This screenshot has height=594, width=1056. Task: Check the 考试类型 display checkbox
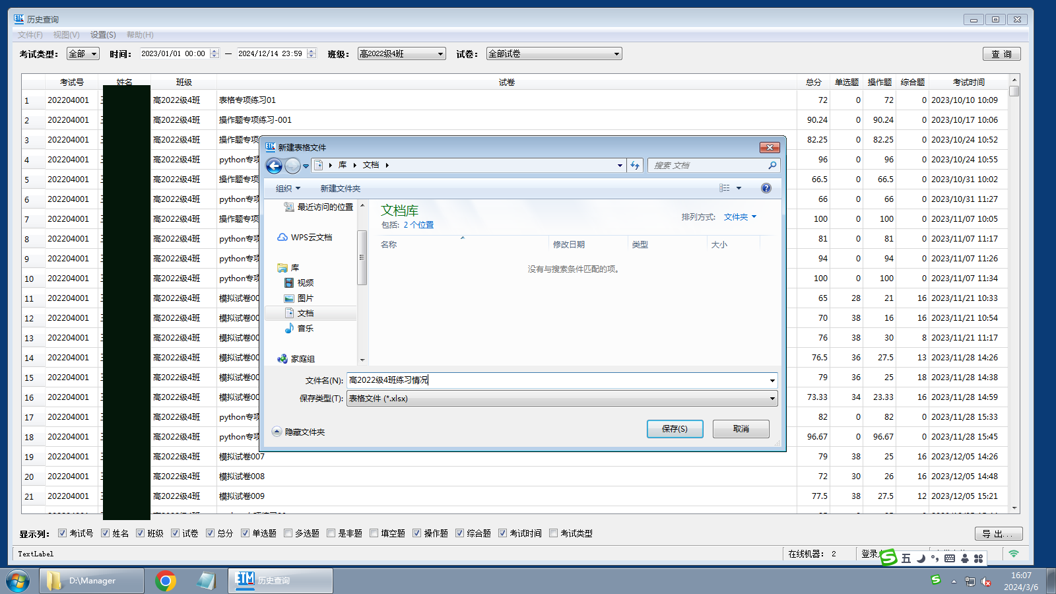(x=554, y=533)
